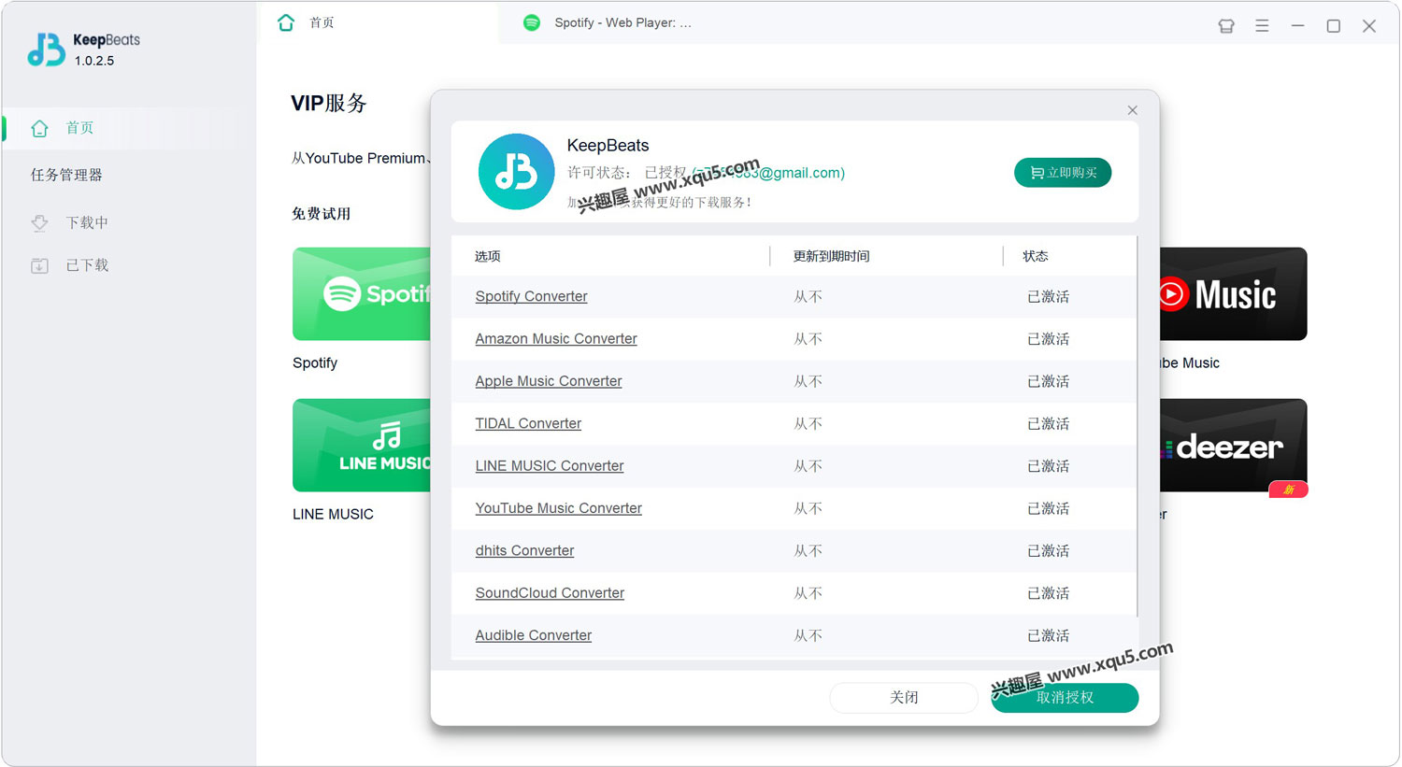Viewport: 1402px width, 767px height.
Task: Open the SoundCloud Converter link
Action: click(550, 593)
